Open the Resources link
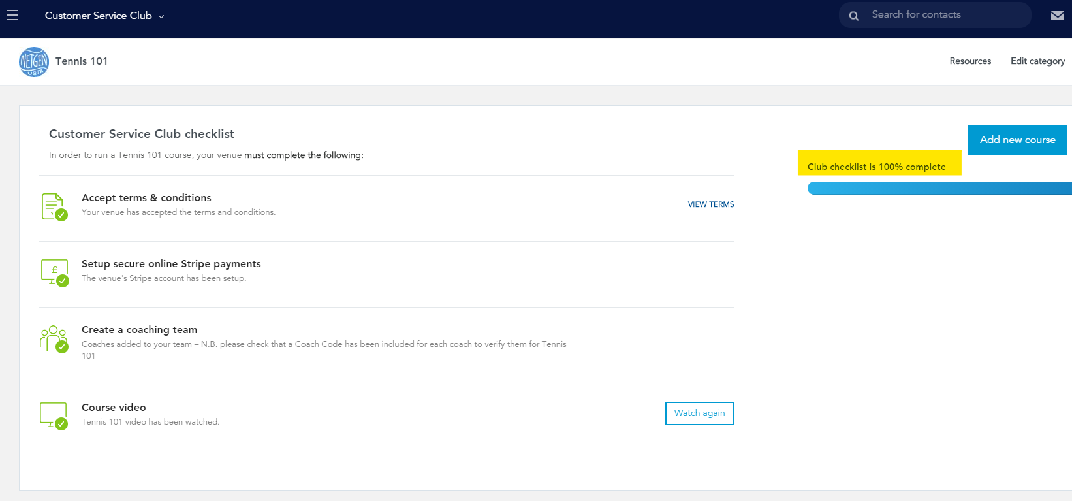This screenshot has width=1072, height=501. 970,61
